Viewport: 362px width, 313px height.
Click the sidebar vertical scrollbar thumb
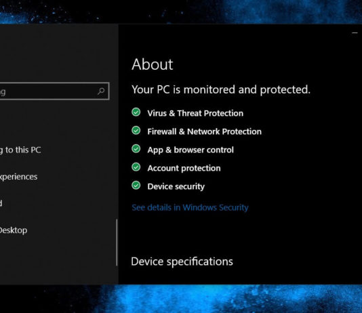[x=117, y=242]
